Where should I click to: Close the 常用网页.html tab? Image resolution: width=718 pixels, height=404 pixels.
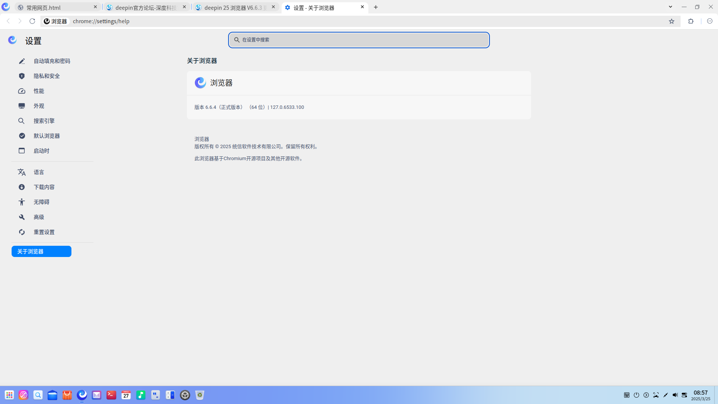click(x=95, y=7)
